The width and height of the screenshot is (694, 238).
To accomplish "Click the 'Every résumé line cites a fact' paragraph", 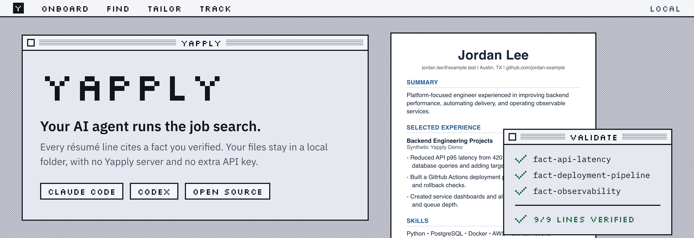I will [x=184, y=154].
